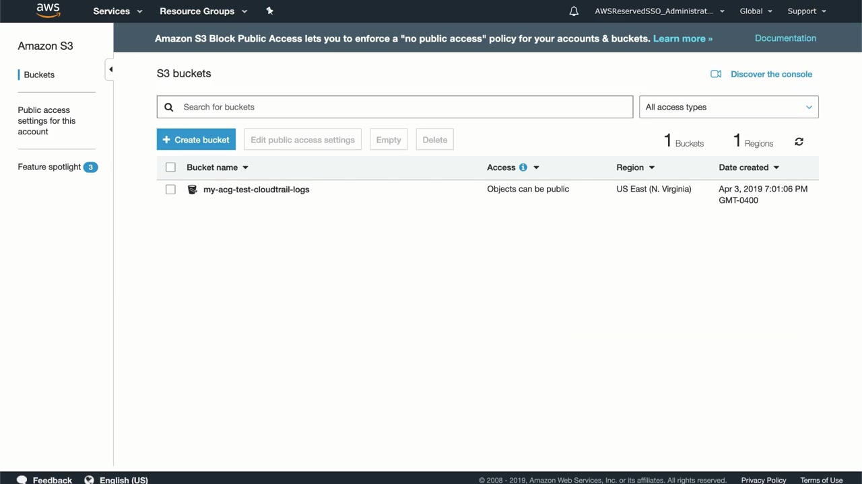The image size is (862, 484).
Task: Click the Apr 3, 2019 creation date
Action: pyautogui.click(x=763, y=194)
